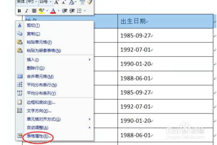
Task: Click copy pages icon
Action: [x=20, y=33]
